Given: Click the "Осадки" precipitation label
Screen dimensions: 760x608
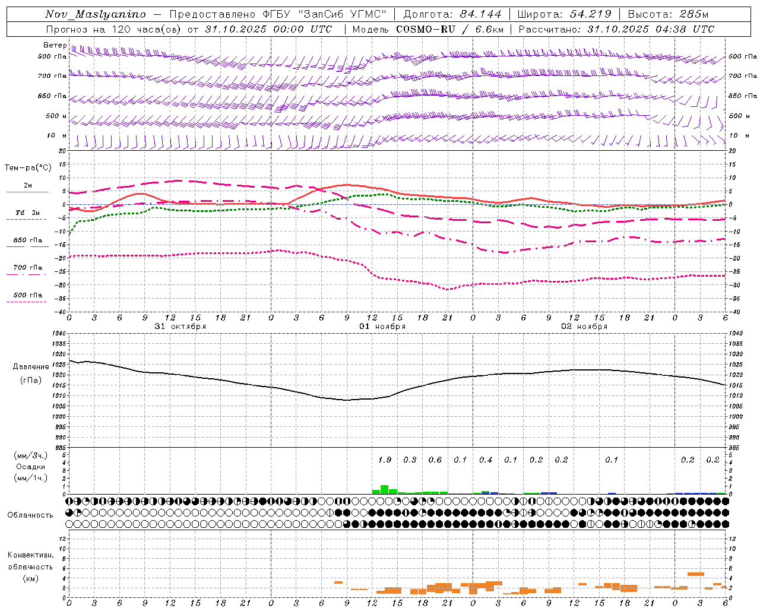Looking at the screenshot, I should tap(31, 467).
